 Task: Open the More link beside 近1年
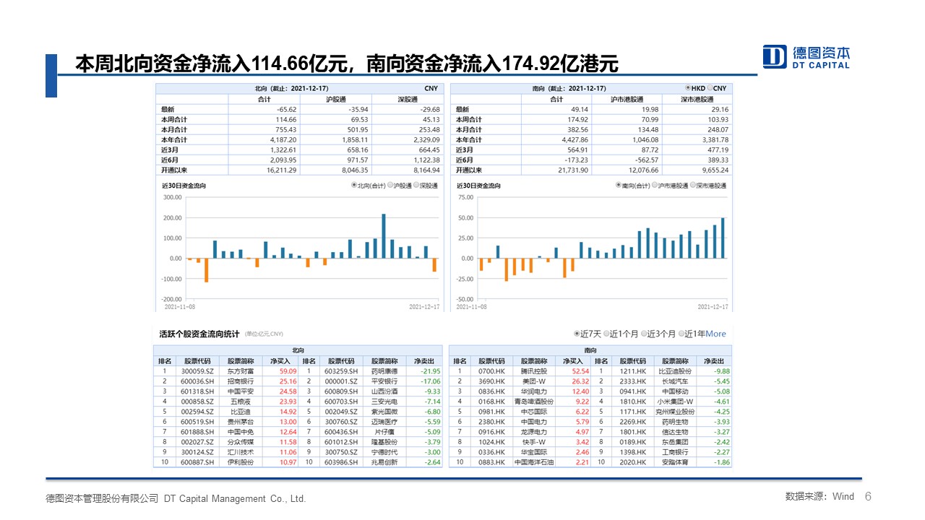click(715, 334)
